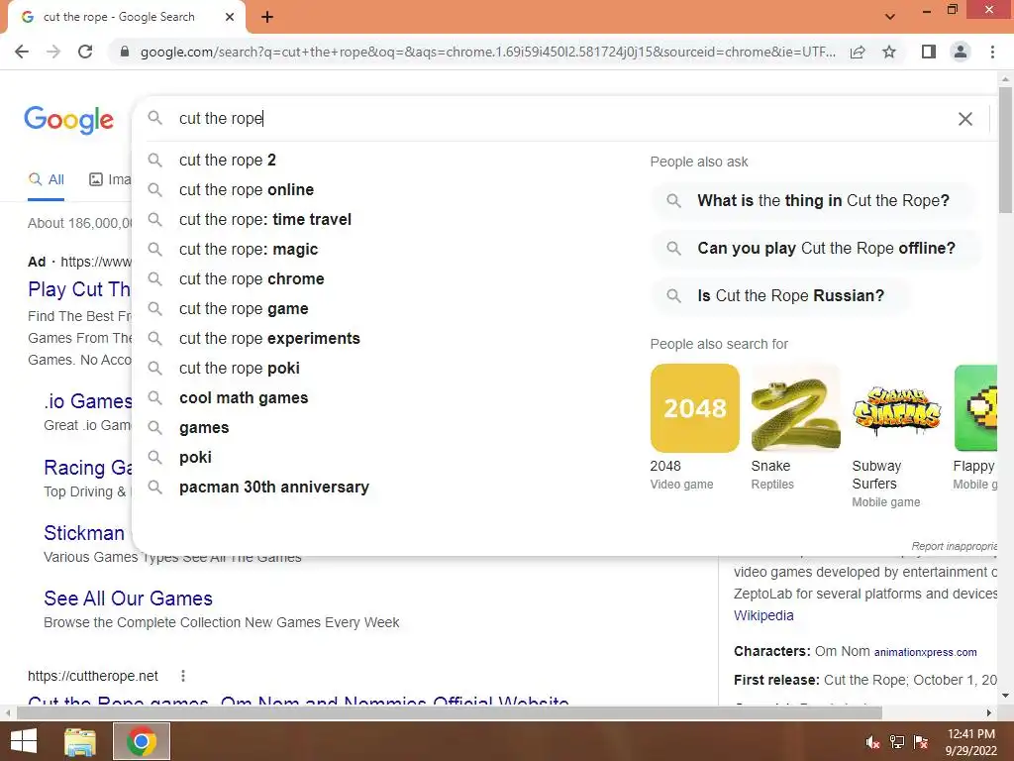
Task: Open animationxpress.com source link
Action: [x=926, y=652]
